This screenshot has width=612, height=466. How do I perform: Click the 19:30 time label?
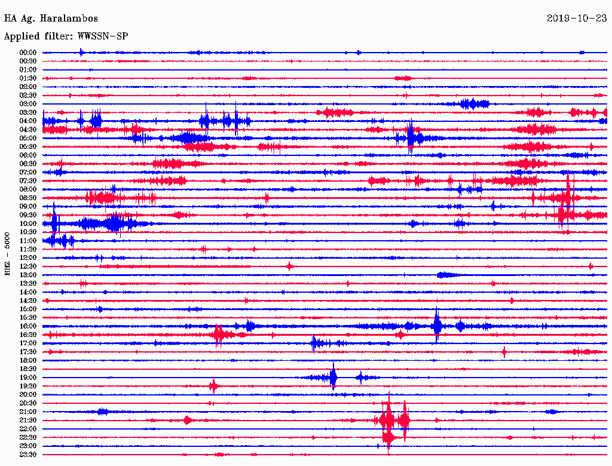coord(28,386)
